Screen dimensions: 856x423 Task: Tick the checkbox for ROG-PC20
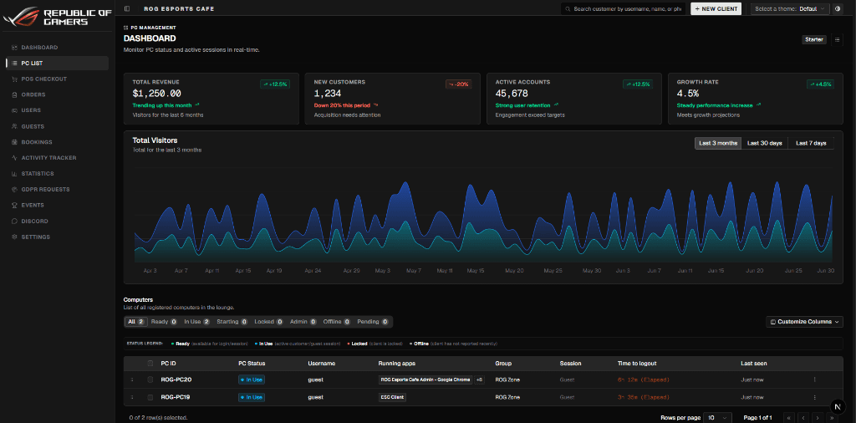(150, 380)
